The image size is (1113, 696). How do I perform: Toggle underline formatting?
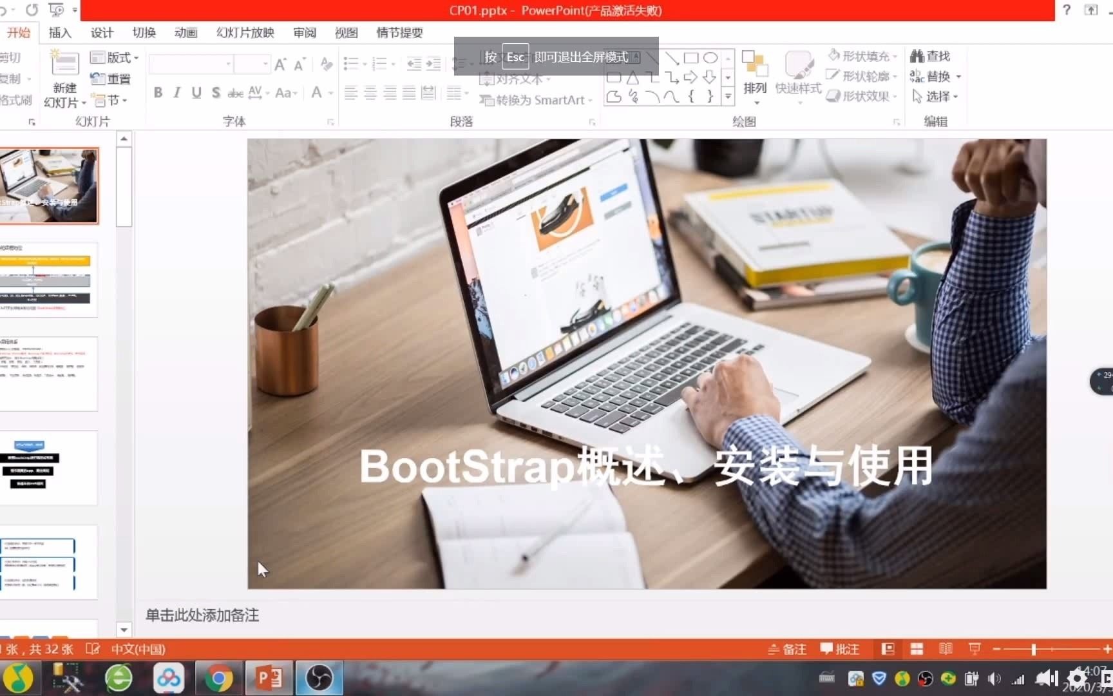click(x=196, y=93)
